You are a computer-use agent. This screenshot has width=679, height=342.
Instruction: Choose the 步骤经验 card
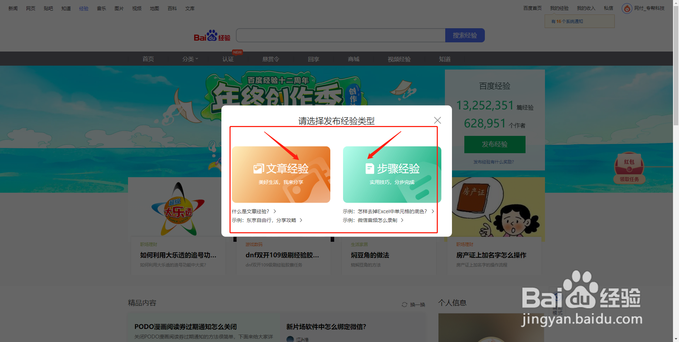(x=392, y=174)
